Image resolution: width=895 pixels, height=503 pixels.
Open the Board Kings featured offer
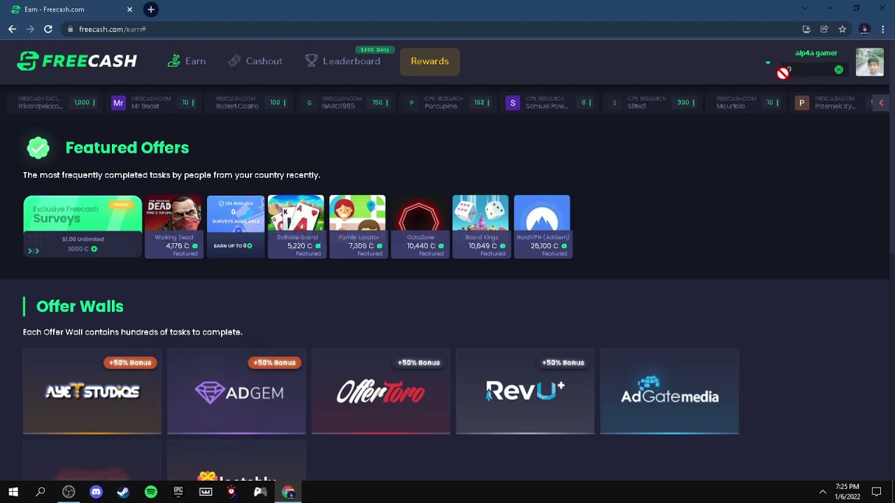click(482, 226)
